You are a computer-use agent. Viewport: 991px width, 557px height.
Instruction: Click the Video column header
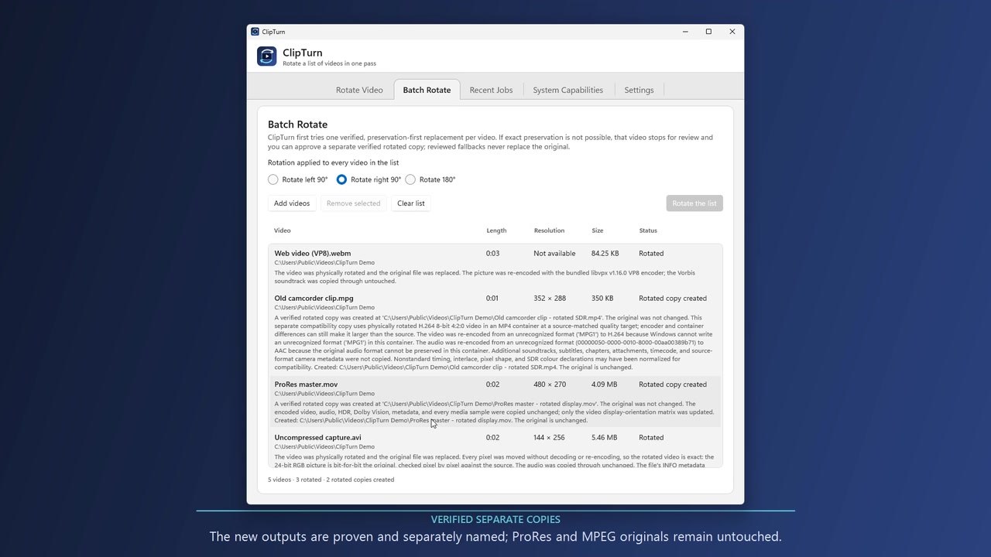283,231
